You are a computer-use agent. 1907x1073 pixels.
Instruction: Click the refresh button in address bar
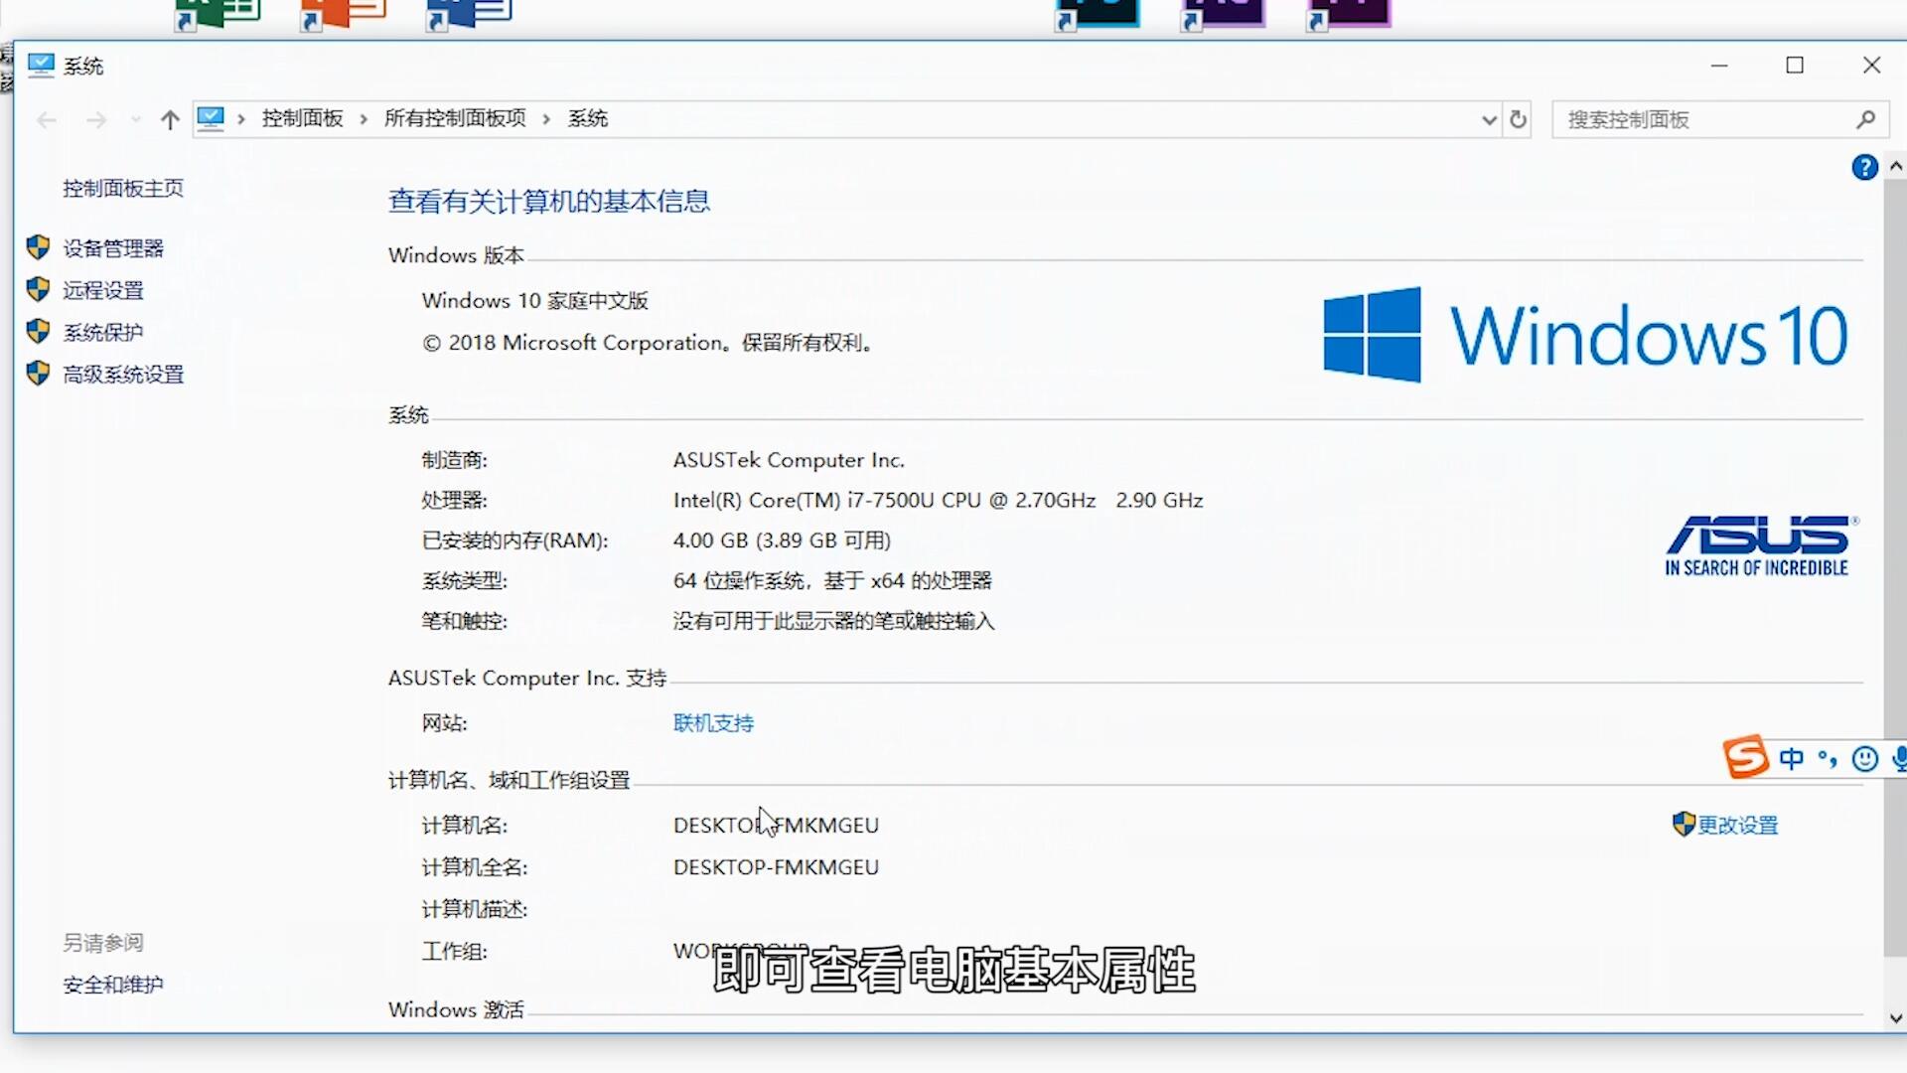pyautogui.click(x=1518, y=120)
